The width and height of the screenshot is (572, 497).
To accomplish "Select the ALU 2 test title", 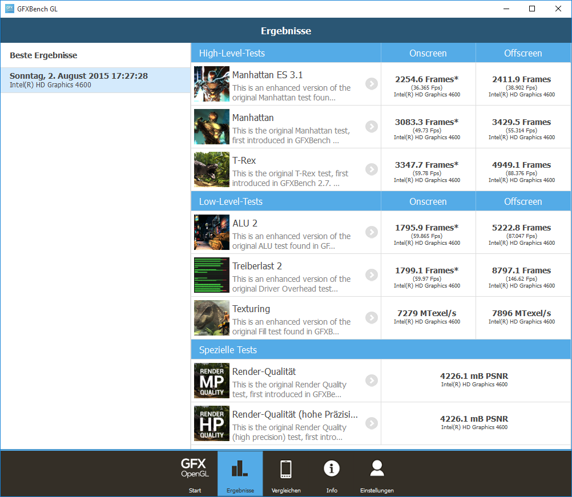I will coord(245,223).
